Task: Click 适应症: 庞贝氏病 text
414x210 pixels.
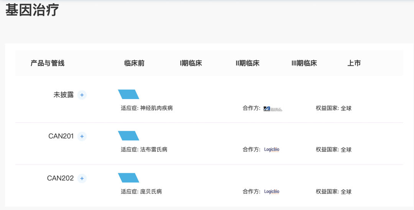Action: pyautogui.click(x=141, y=192)
